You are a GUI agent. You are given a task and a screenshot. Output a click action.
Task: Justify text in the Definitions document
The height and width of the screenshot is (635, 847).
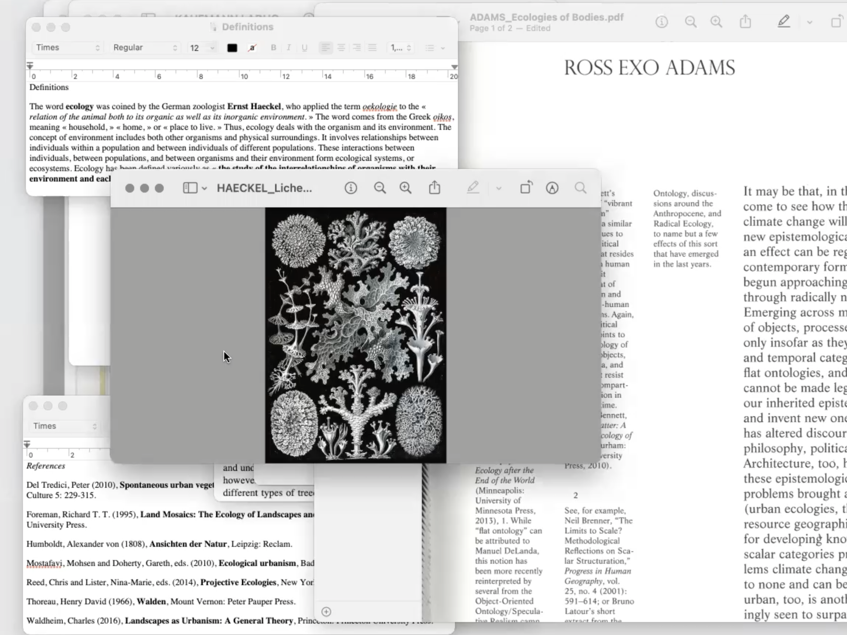372,48
